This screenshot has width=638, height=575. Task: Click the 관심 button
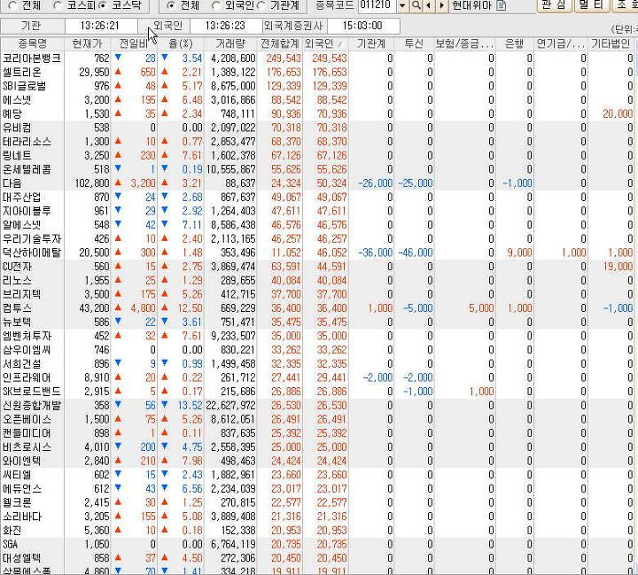coord(554,5)
